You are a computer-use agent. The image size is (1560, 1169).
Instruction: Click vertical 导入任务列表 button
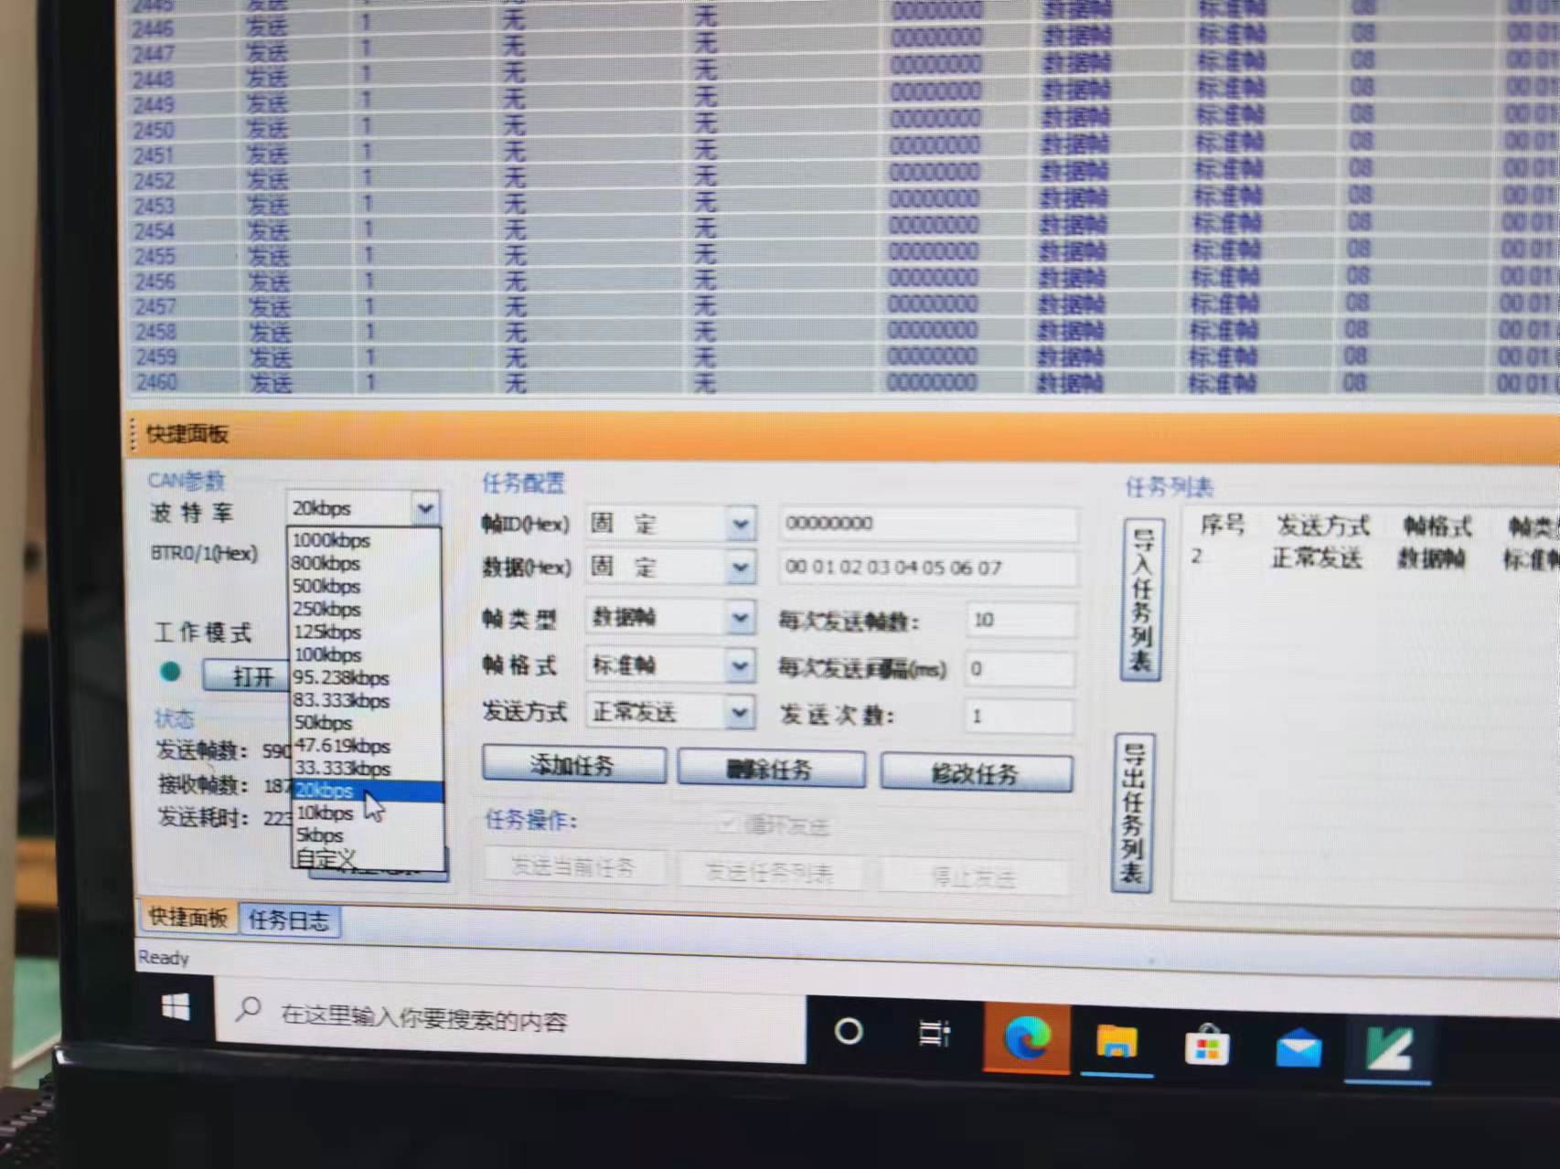(x=1141, y=600)
